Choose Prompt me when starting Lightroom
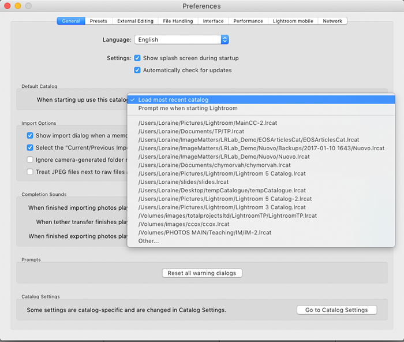Screen dimensions: 404x342 [261, 108]
